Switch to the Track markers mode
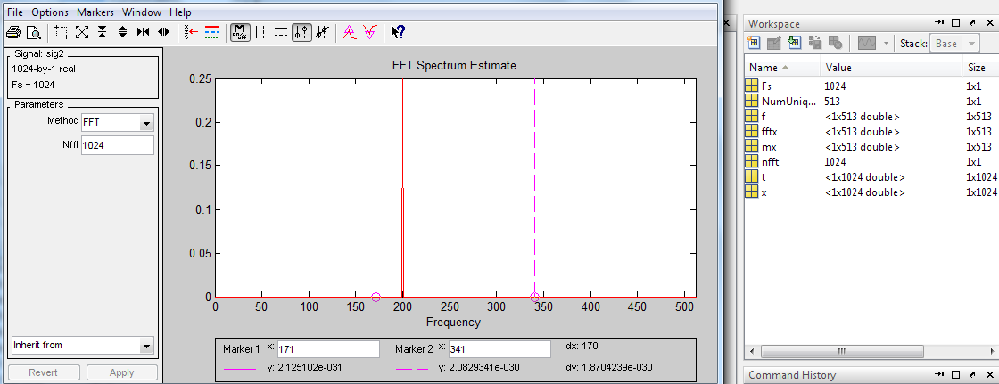The image size is (999, 384). click(301, 32)
